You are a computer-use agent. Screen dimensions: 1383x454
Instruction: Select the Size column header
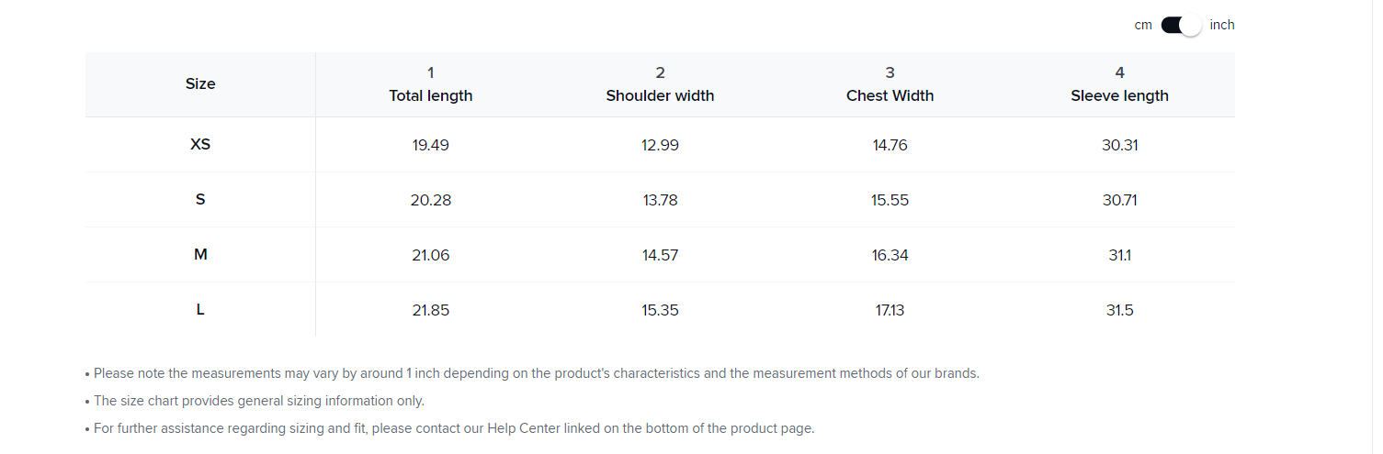point(200,83)
